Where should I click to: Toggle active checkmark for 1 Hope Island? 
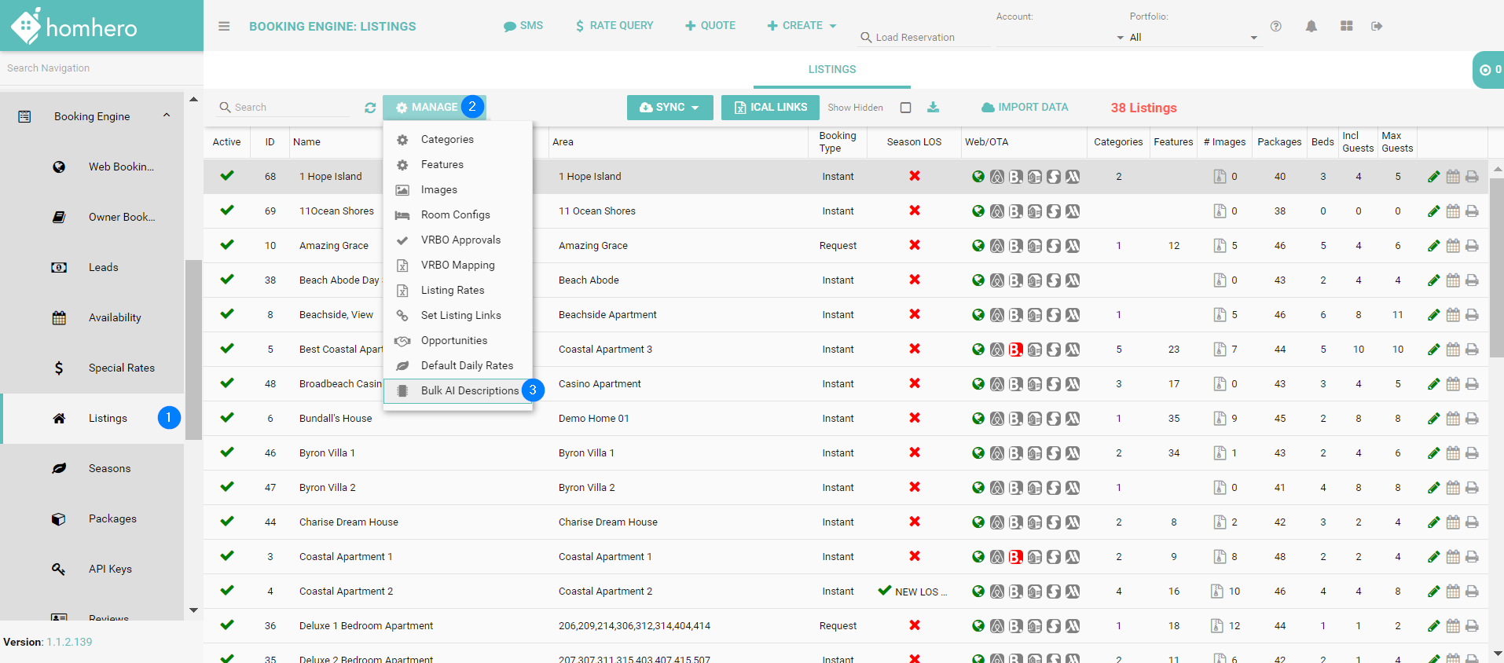227,176
